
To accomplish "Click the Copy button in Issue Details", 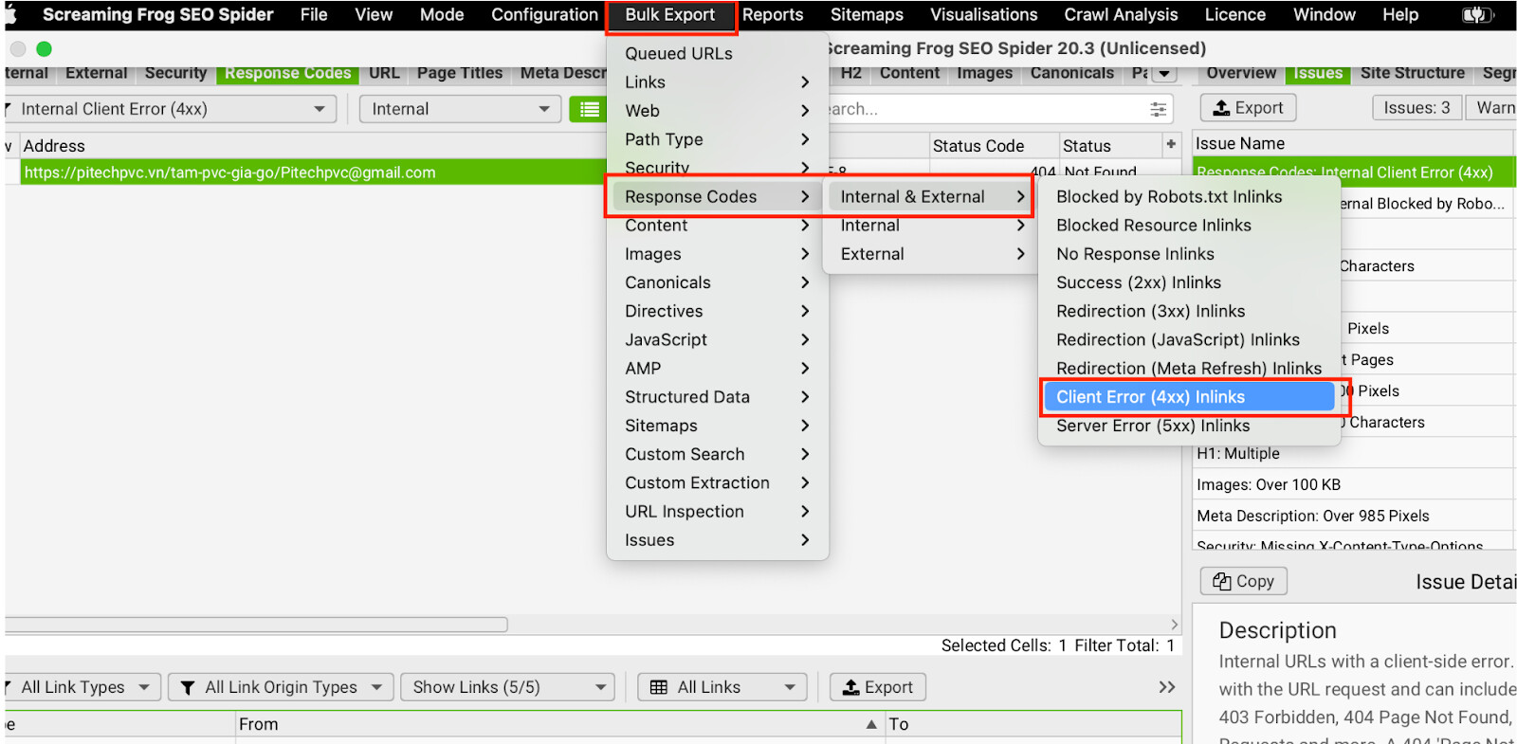I will (x=1244, y=581).
